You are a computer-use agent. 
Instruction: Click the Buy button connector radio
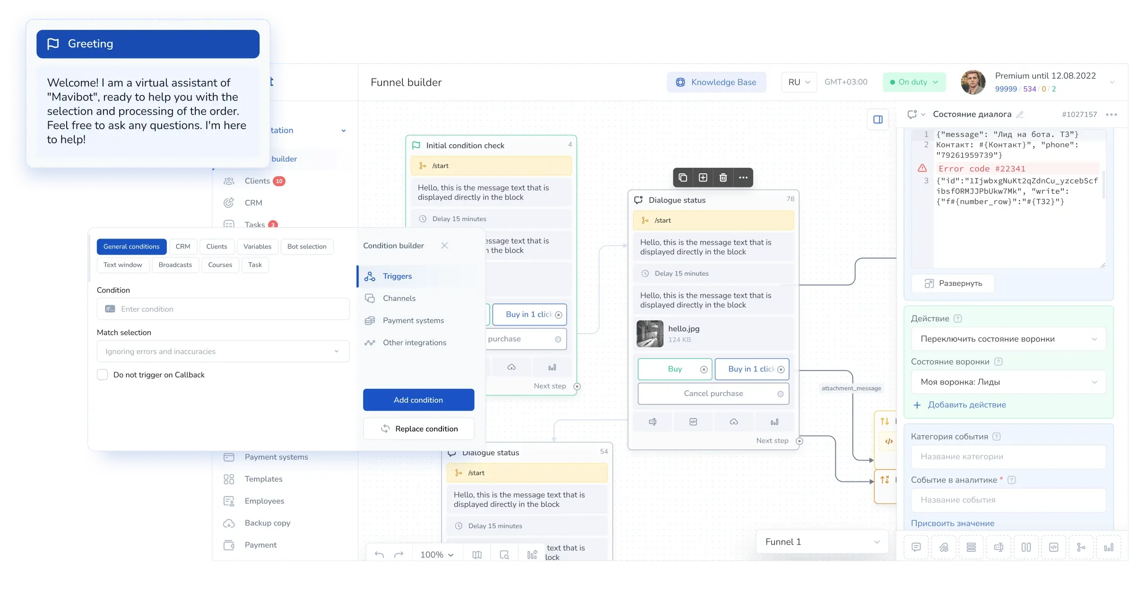coord(703,369)
